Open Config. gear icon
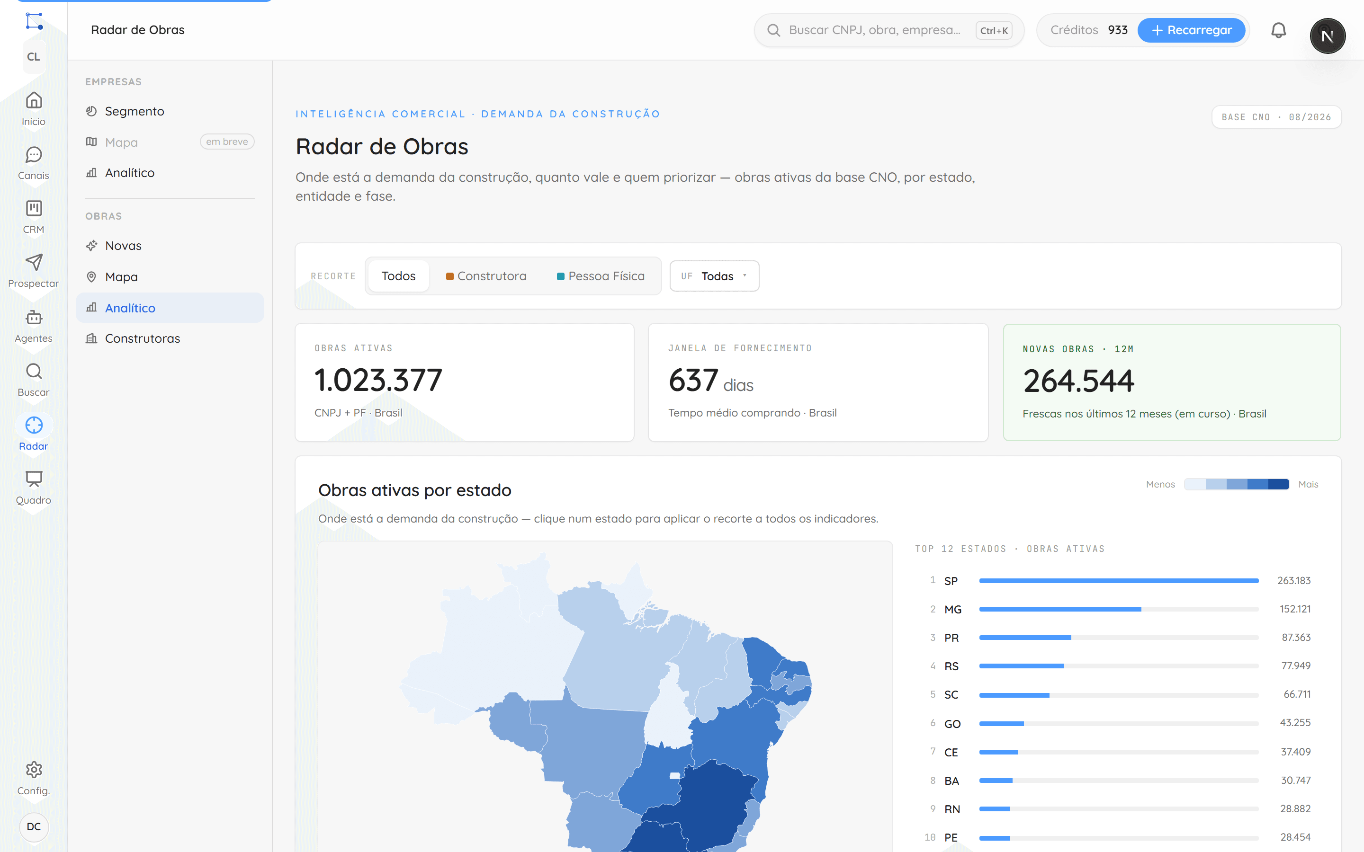The width and height of the screenshot is (1364, 852). click(34, 770)
